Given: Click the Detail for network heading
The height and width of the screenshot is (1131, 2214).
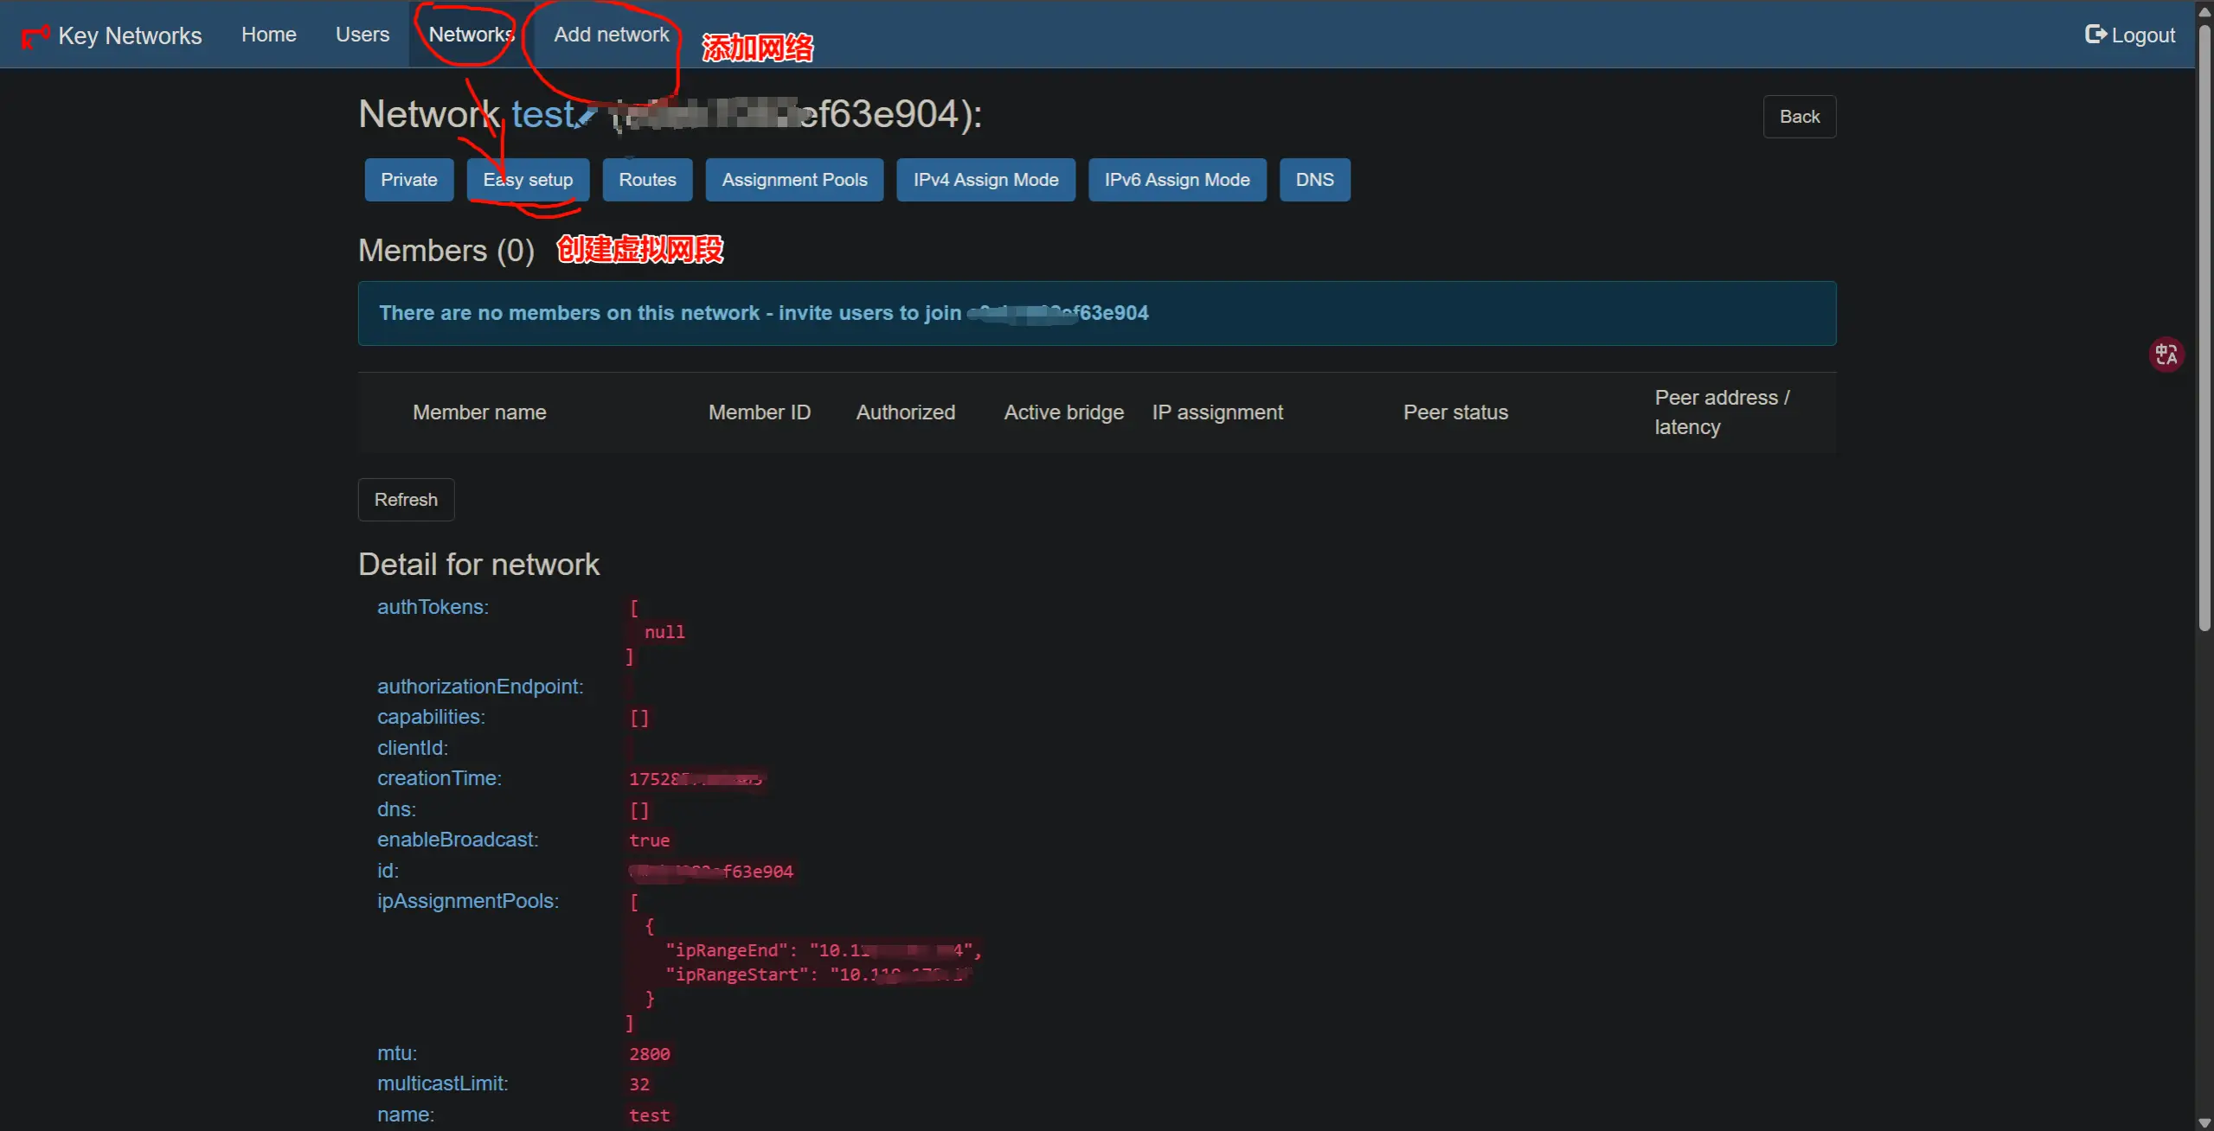Looking at the screenshot, I should pyautogui.click(x=478, y=565).
